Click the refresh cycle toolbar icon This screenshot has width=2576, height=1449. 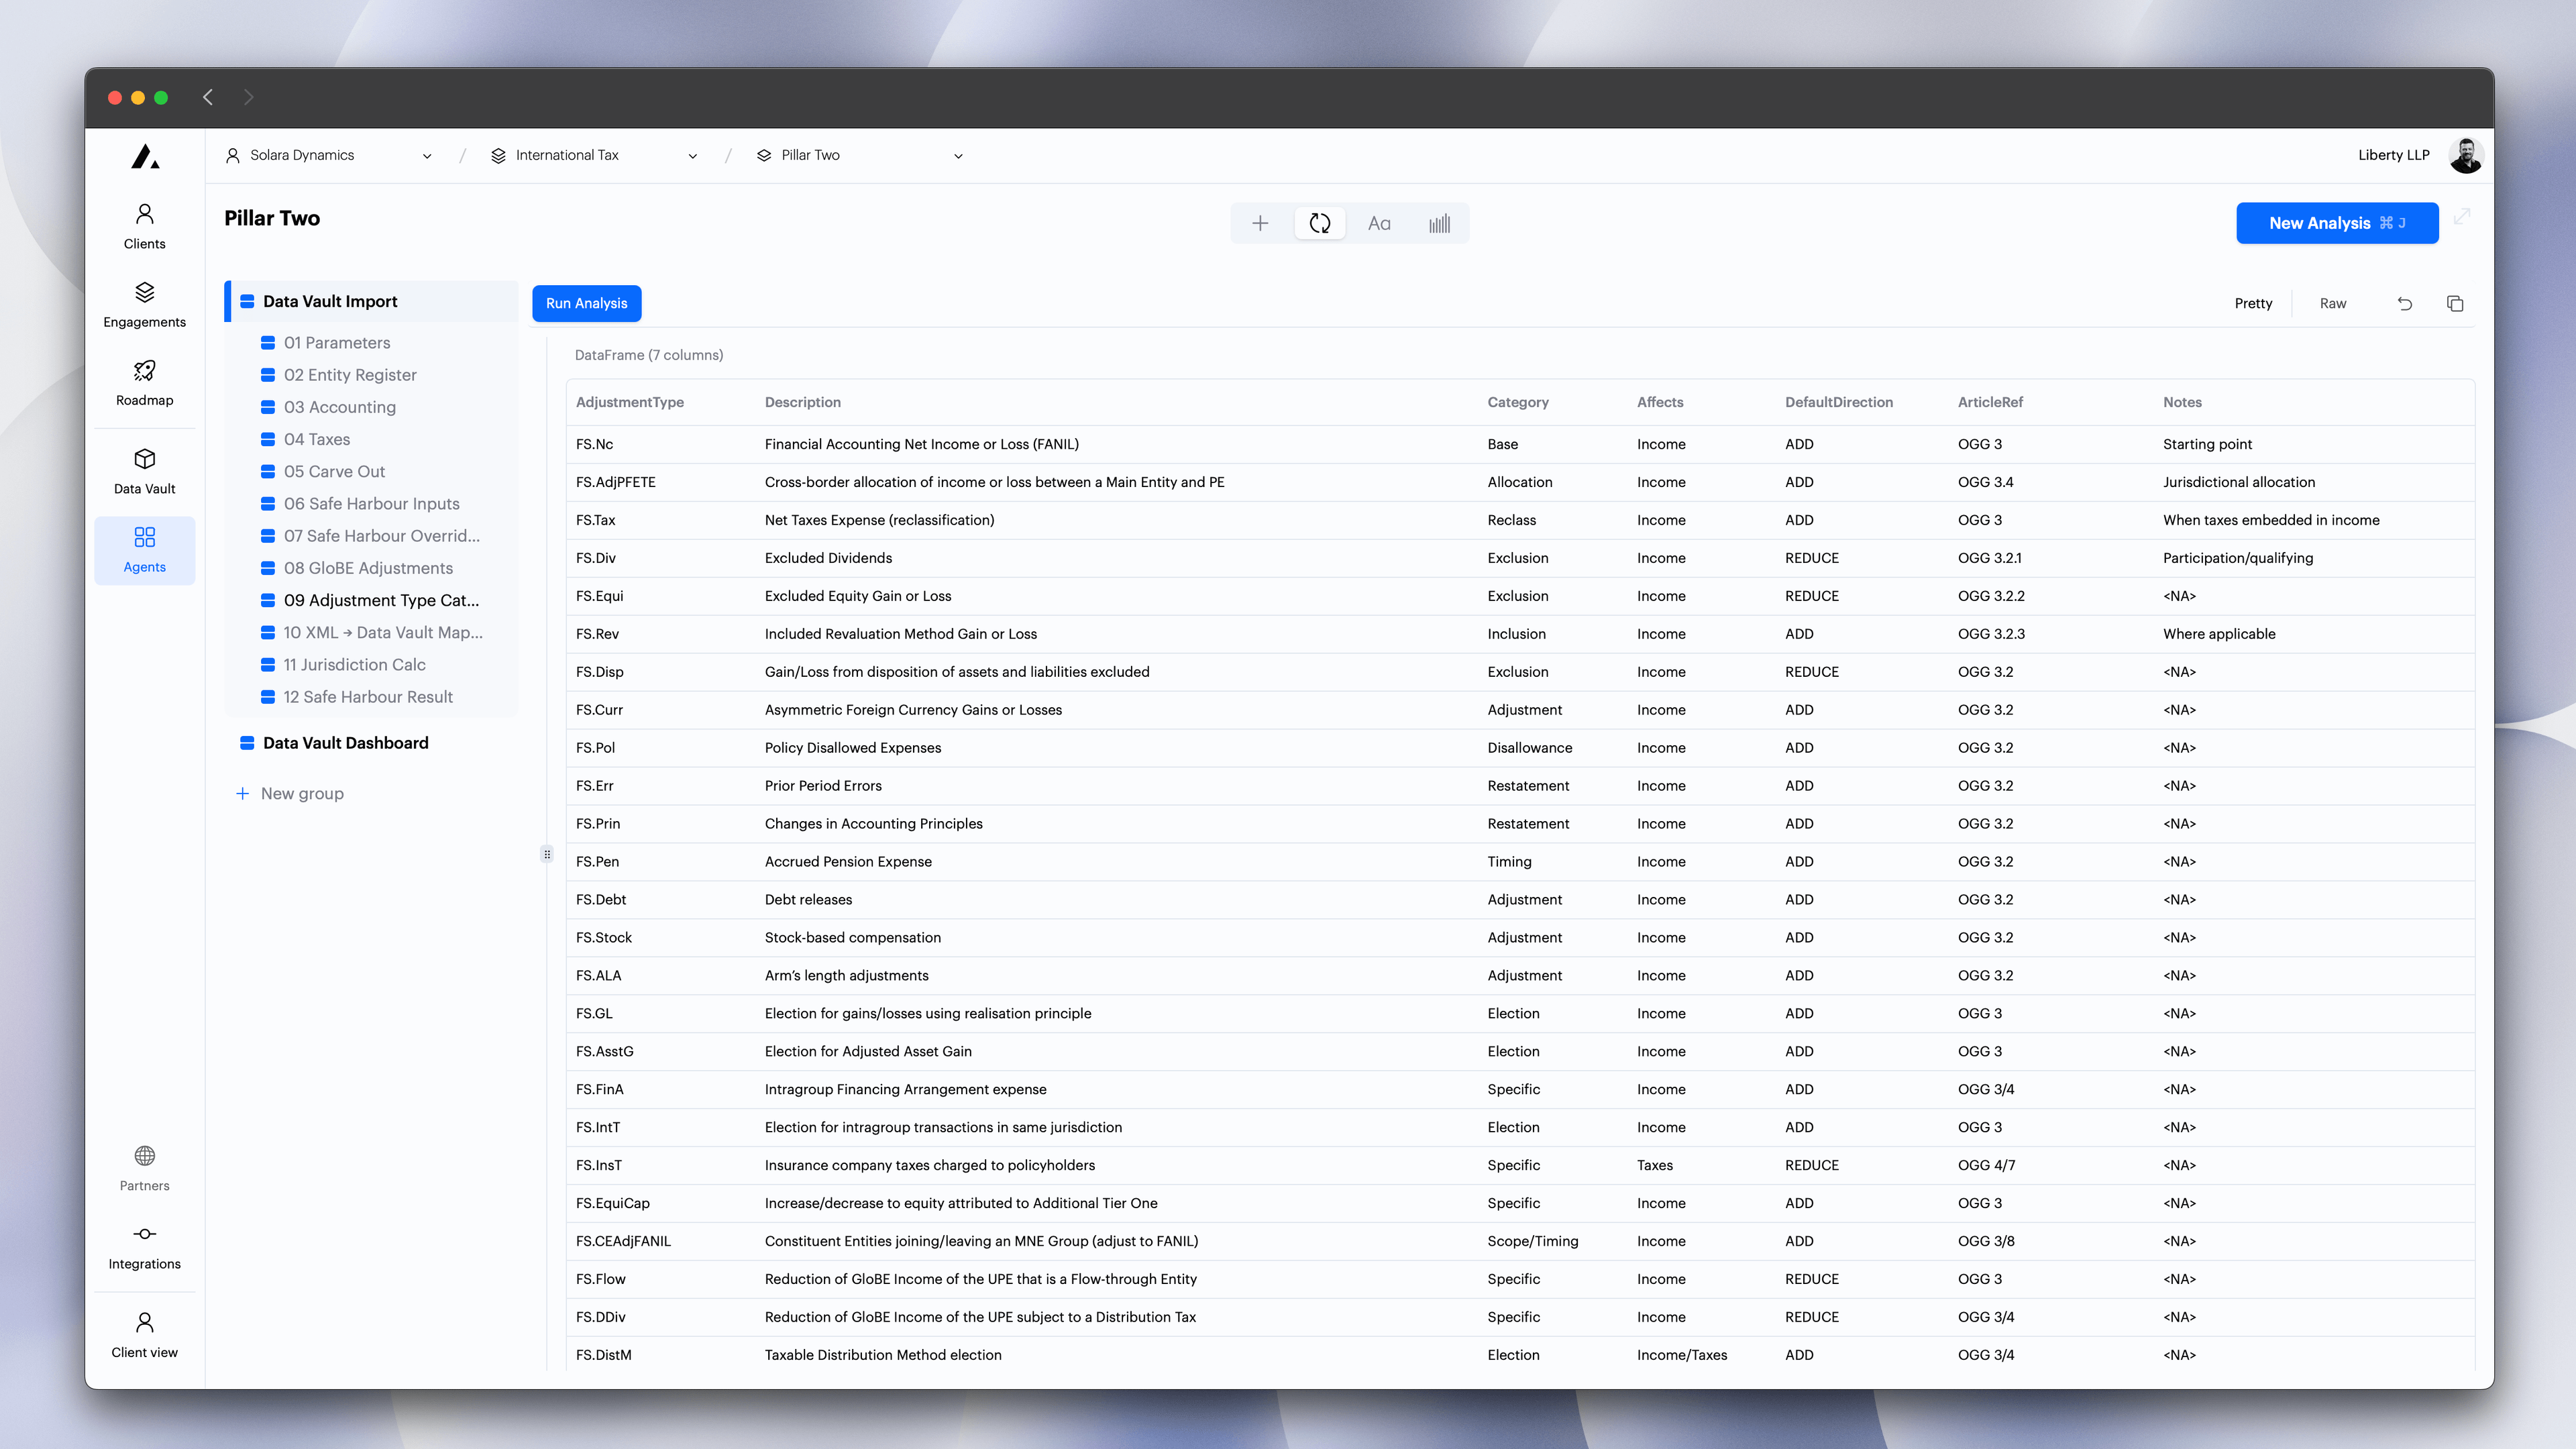point(1319,223)
